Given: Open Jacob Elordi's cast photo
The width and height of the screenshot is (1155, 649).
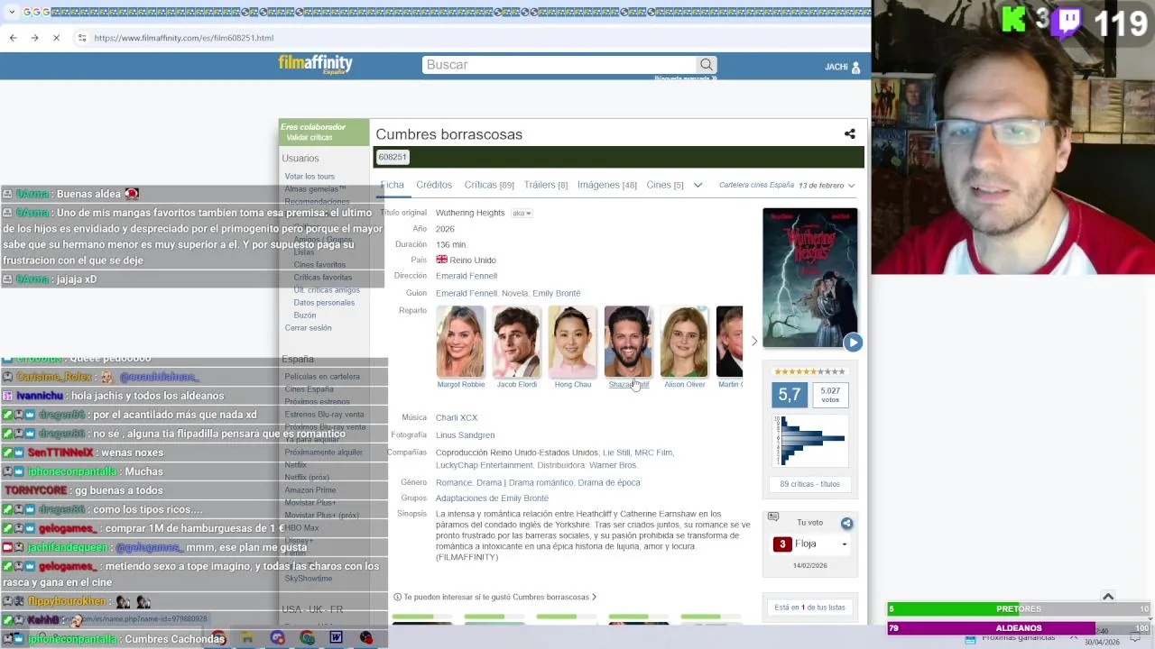Looking at the screenshot, I should [x=516, y=342].
